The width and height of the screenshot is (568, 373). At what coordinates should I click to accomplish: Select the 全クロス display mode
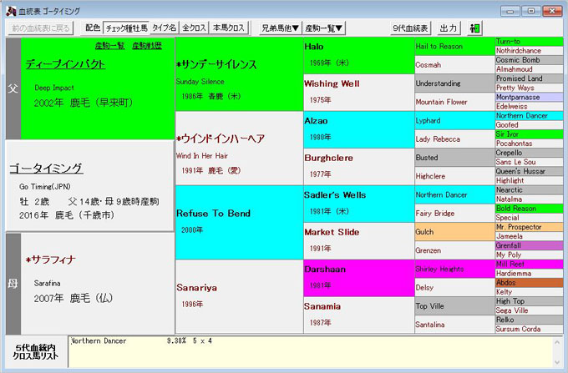point(194,28)
